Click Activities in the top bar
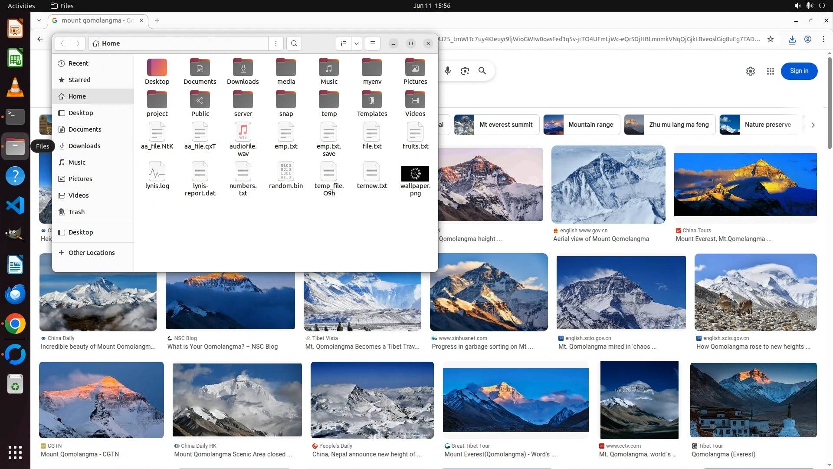The height and width of the screenshot is (469, 833). [21, 6]
